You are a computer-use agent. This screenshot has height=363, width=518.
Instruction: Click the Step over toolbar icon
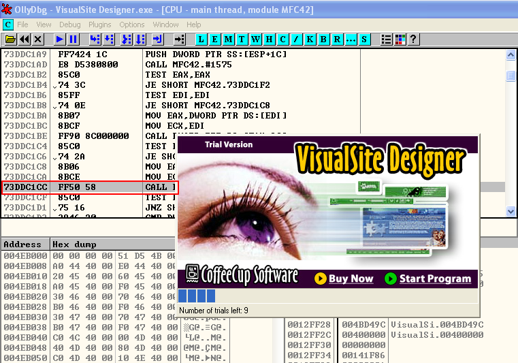coord(109,40)
